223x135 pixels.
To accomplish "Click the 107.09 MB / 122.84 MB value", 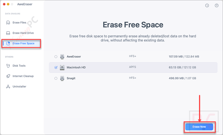I will [184, 57].
